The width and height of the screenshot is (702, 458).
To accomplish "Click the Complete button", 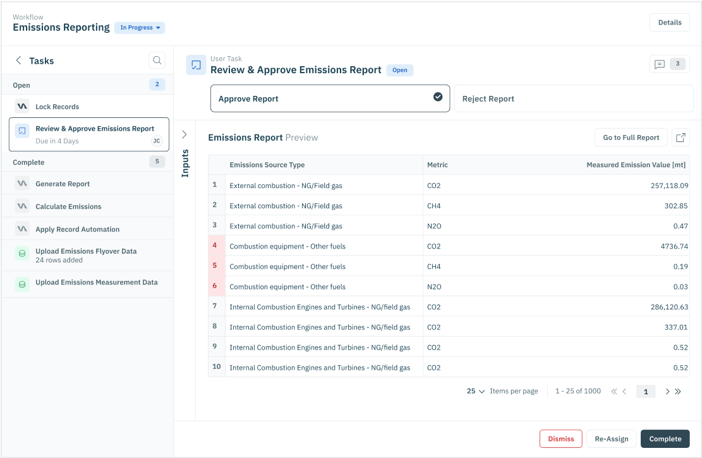I will click(x=665, y=439).
